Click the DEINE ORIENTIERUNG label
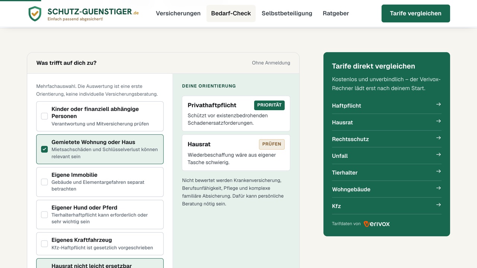 click(x=209, y=86)
